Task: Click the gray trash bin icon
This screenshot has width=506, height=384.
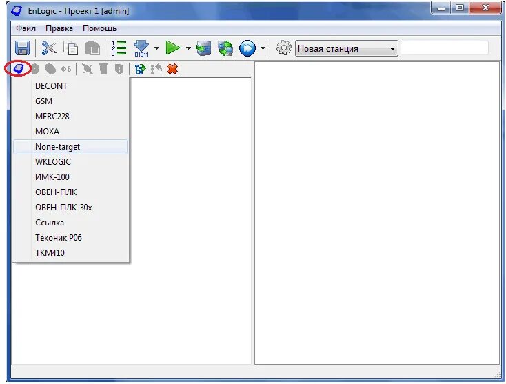Action: (103, 69)
